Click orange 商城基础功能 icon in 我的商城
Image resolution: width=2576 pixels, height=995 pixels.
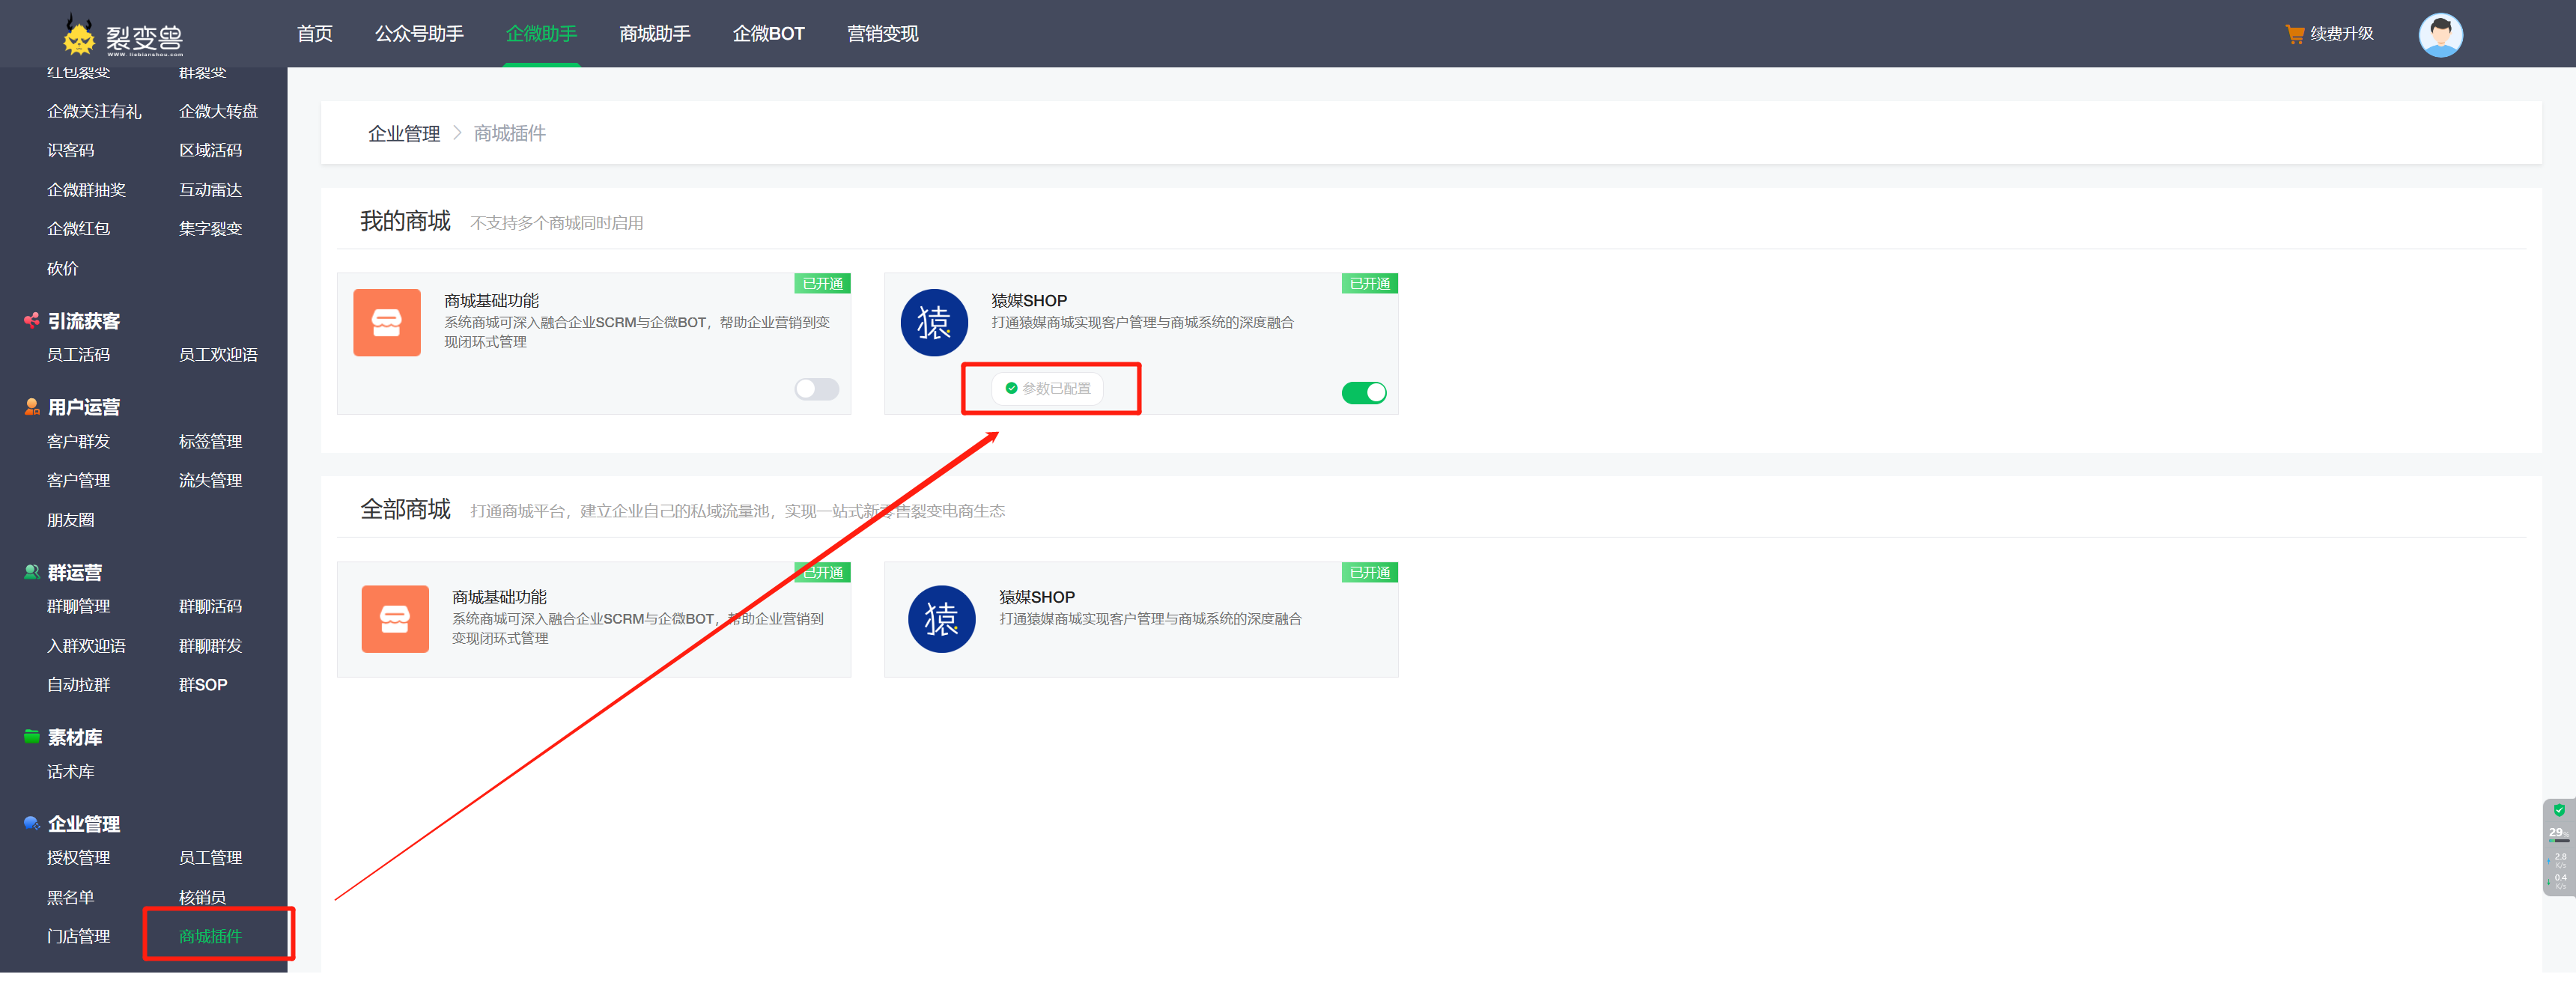pyautogui.click(x=387, y=322)
